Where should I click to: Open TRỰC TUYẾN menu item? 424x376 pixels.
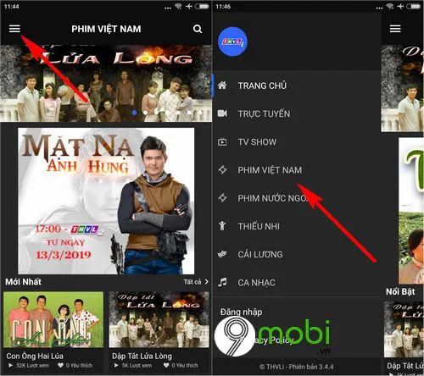click(297, 113)
